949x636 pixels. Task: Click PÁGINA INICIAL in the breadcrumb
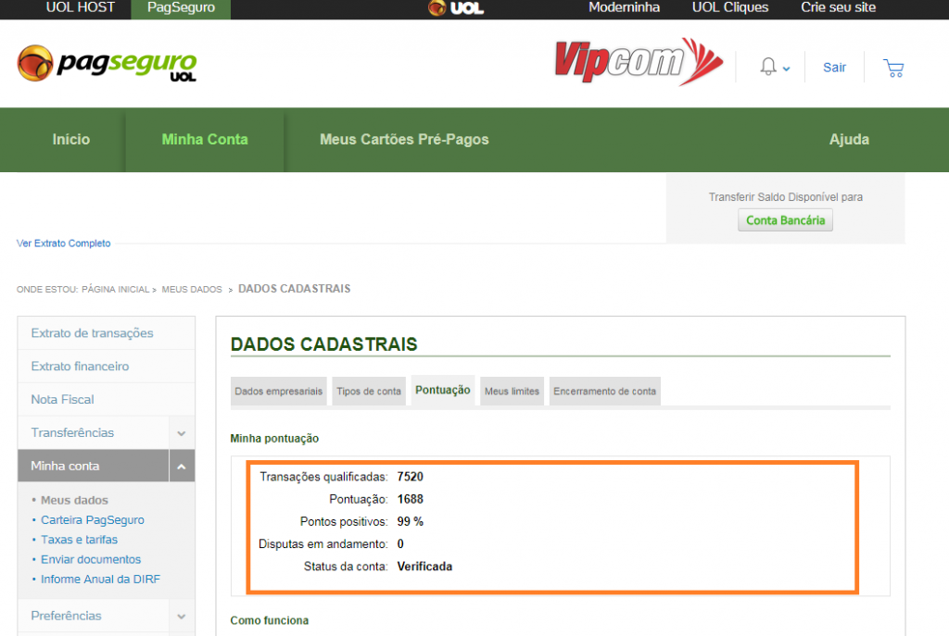click(116, 290)
